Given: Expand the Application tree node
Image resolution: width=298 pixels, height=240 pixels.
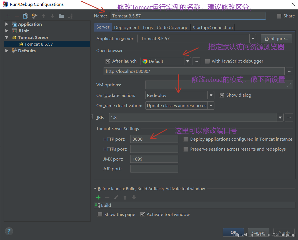Looking at the screenshot, I should [7, 24].
